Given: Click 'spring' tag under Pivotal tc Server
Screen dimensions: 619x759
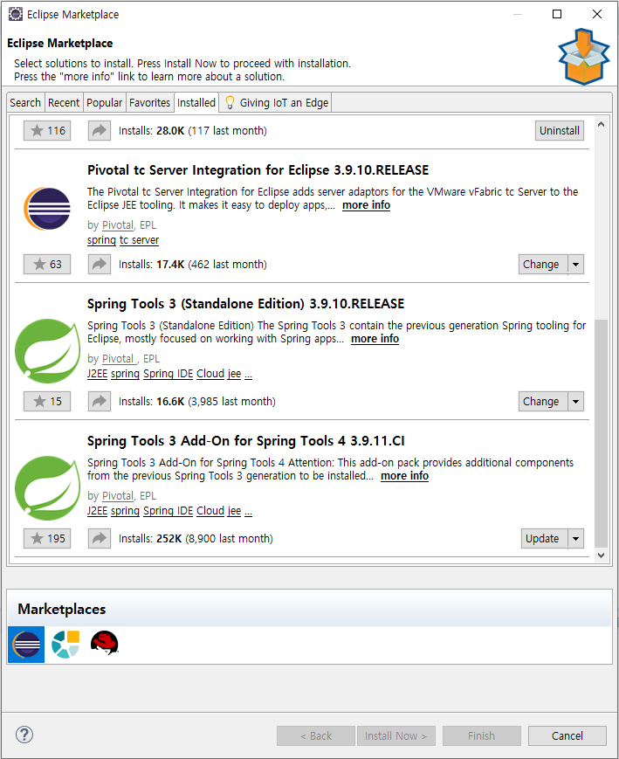Looking at the screenshot, I should point(101,240).
